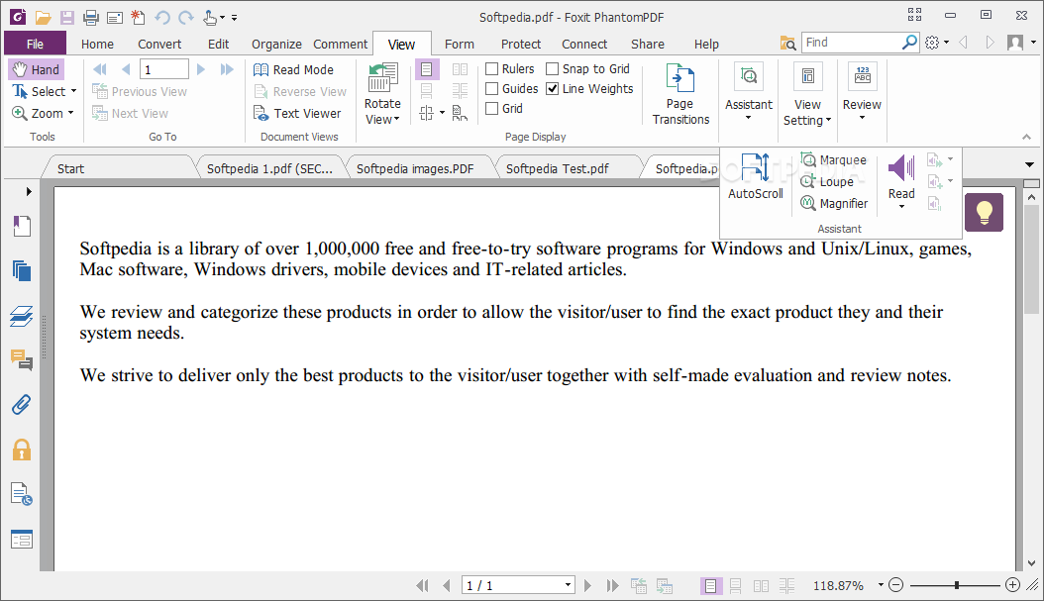1044x601 pixels.
Task: Enable Snap to Grid checkbox
Action: click(x=552, y=68)
